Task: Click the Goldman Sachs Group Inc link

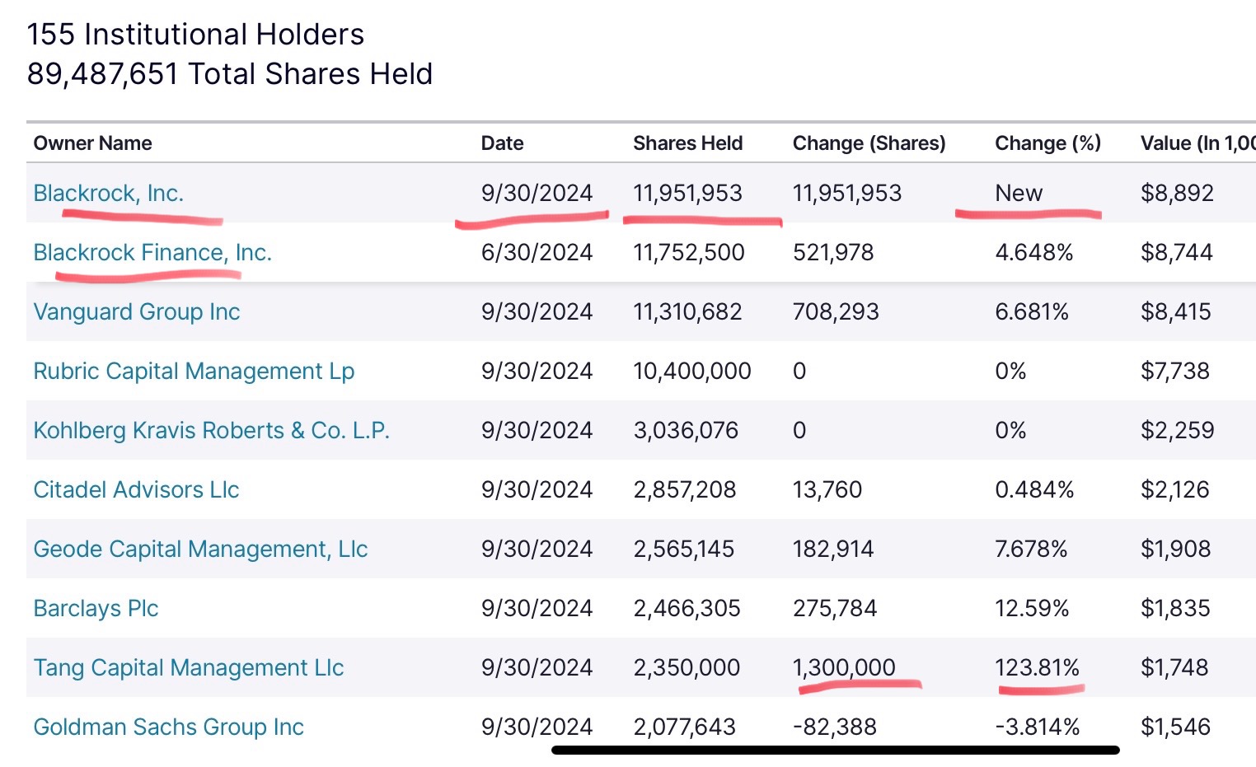Action: coord(168,727)
